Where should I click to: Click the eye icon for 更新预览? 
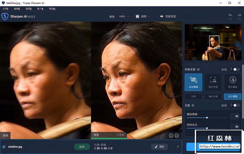click(162, 16)
